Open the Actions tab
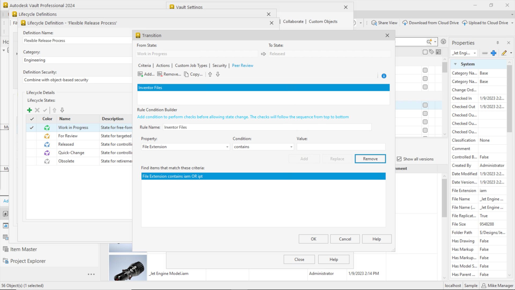The height and width of the screenshot is (290, 515). pyautogui.click(x=163, y=66)
